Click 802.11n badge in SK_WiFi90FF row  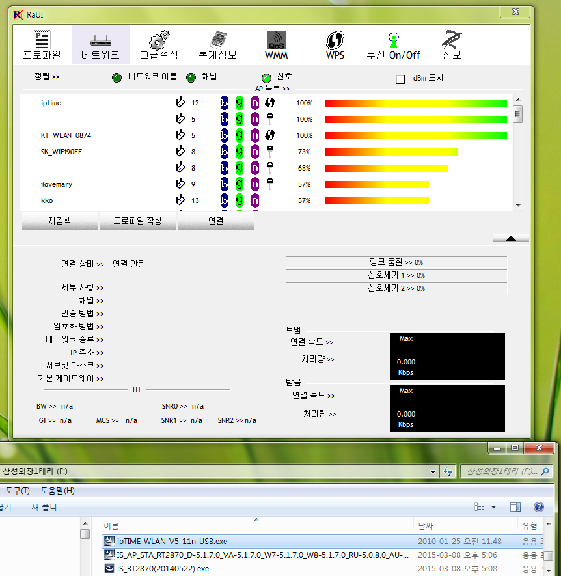point(255,152)
